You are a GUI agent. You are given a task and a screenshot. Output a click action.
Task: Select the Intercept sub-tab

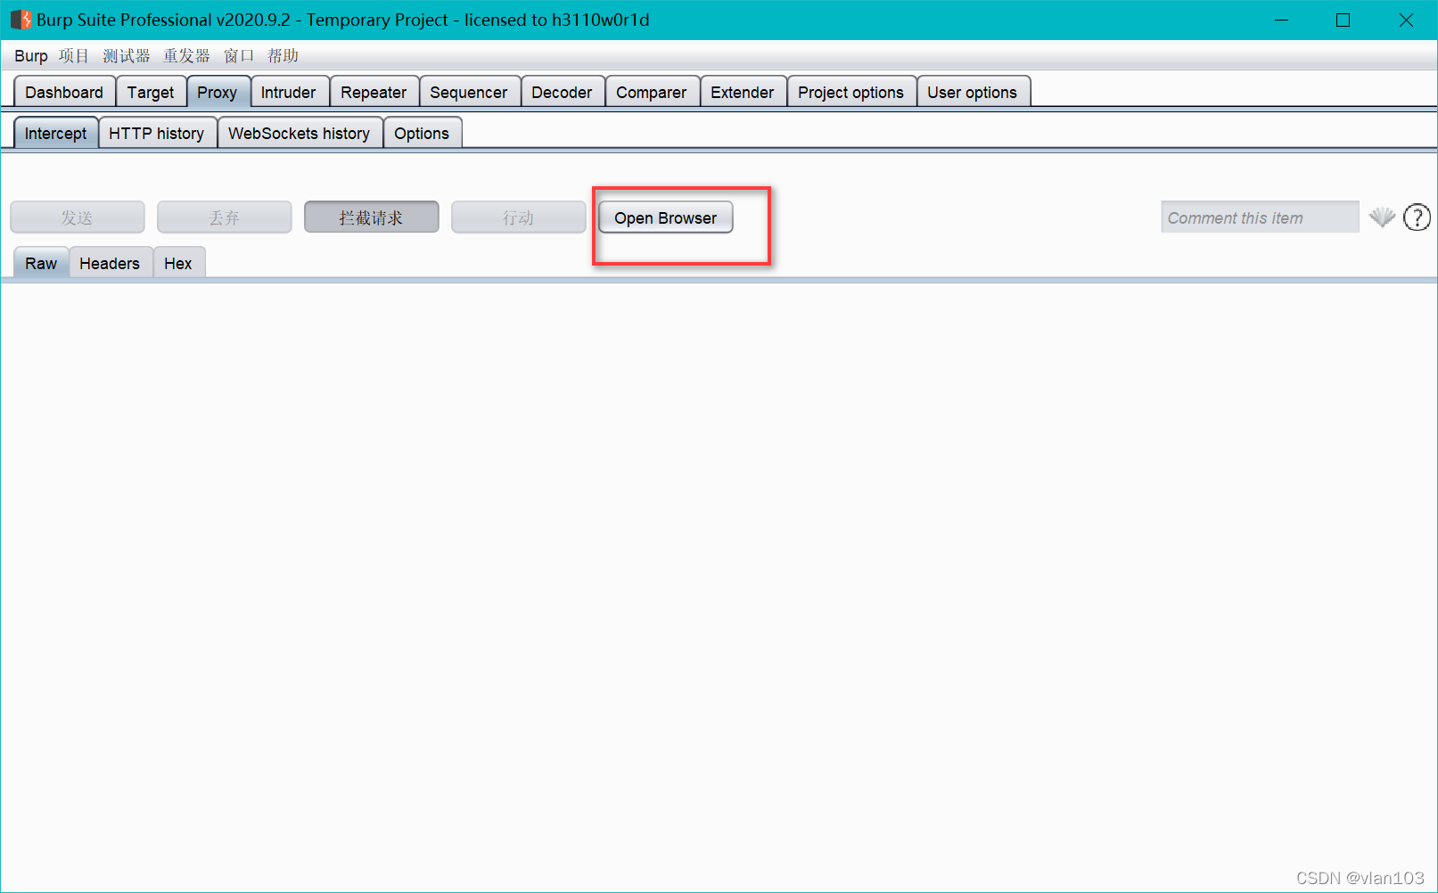[56, 133]
